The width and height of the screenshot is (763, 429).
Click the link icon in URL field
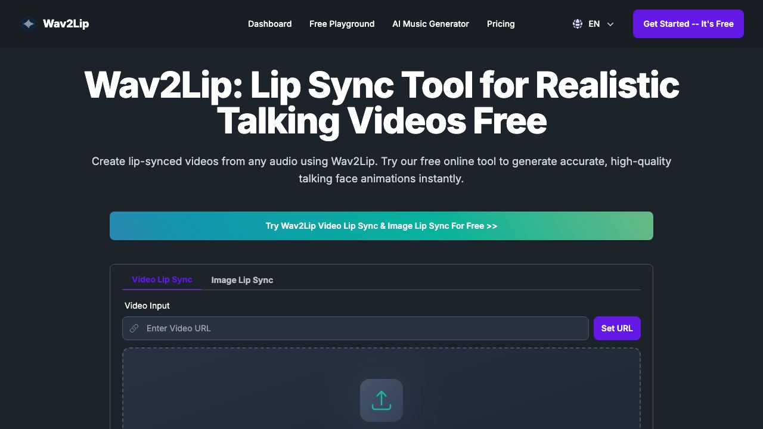[134, 328]
